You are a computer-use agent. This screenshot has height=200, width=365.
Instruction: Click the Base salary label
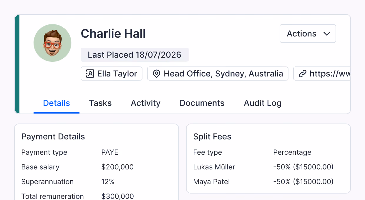pos(40,167)
